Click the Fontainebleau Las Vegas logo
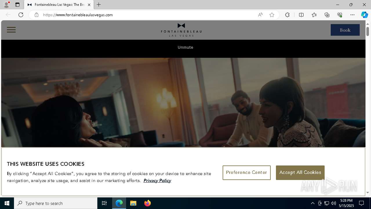This screenshot has width=371, height=209. coord(181,30)
